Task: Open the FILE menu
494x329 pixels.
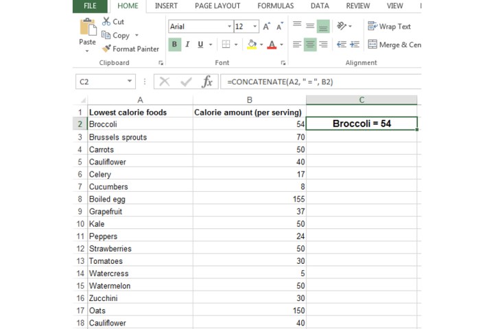Action: click(90, 6)
